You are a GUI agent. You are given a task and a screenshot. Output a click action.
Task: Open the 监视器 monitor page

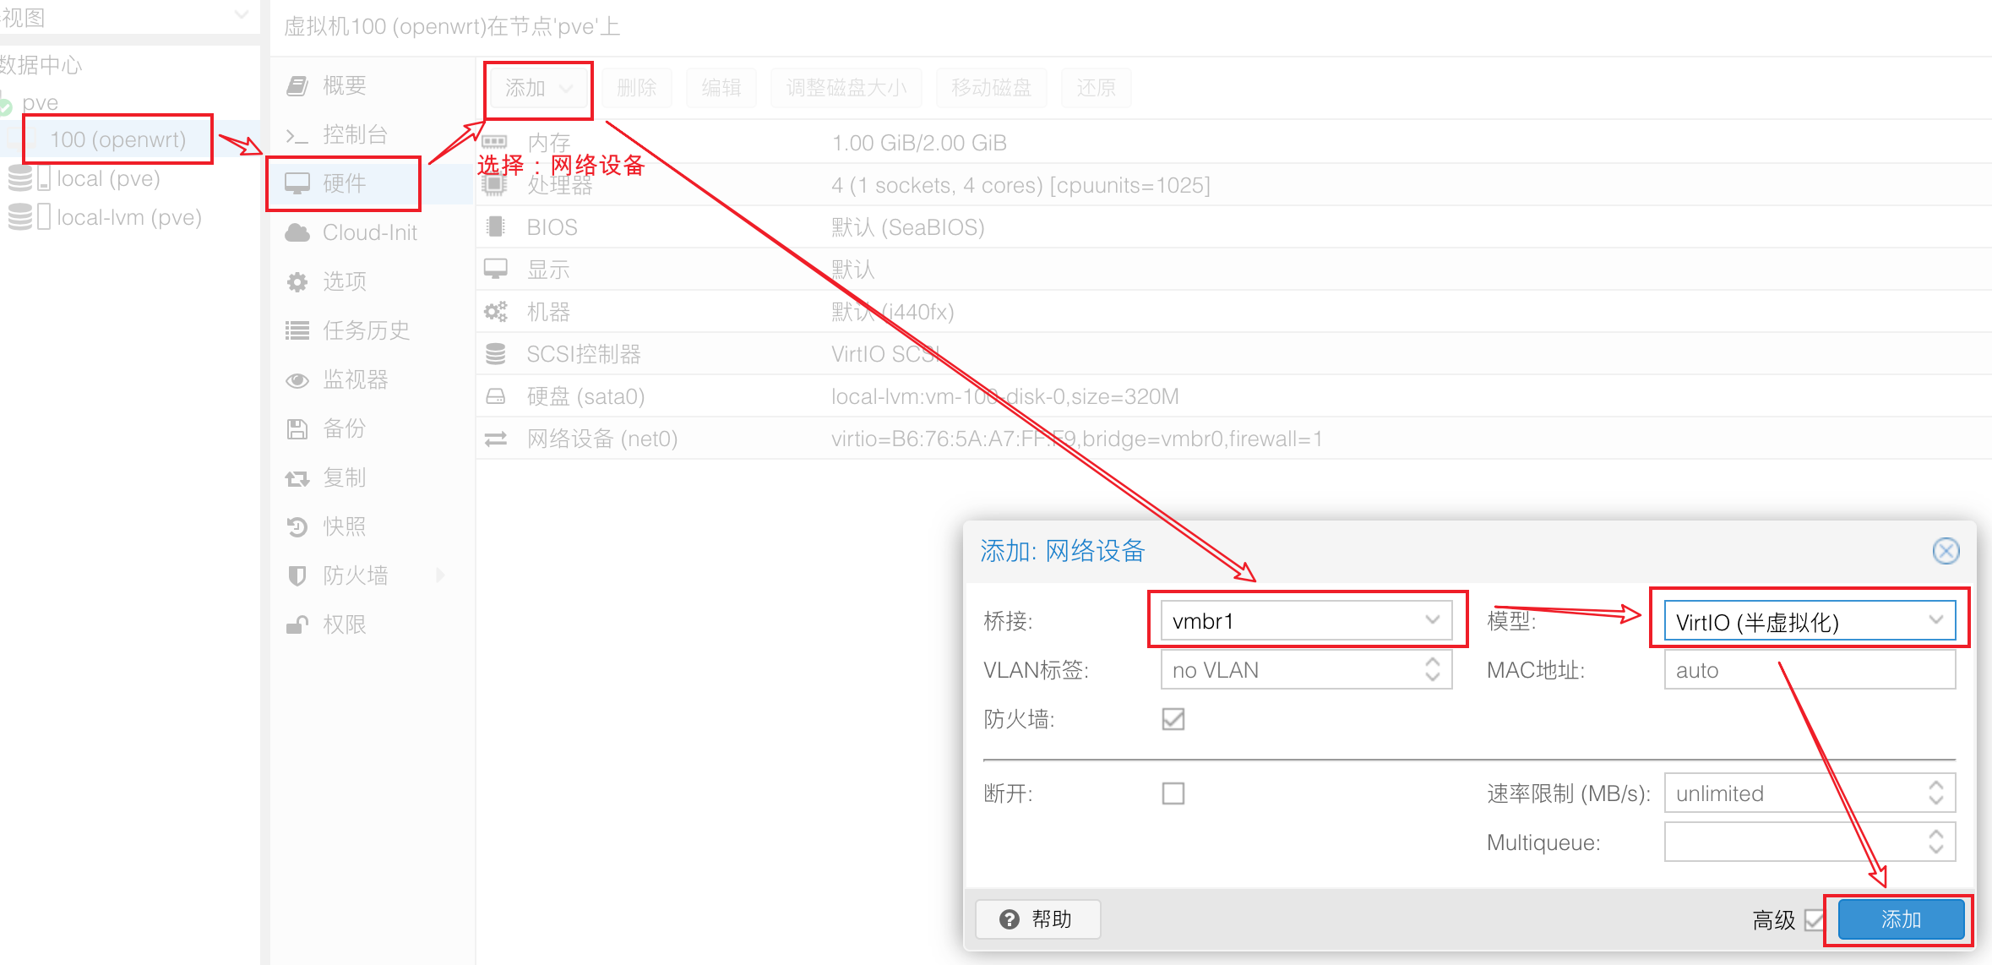pos(355,379)
